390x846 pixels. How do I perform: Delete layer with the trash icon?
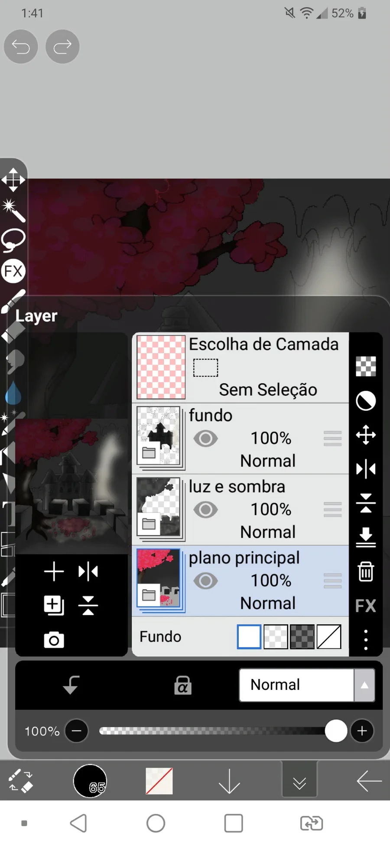(x=366, y=571)
